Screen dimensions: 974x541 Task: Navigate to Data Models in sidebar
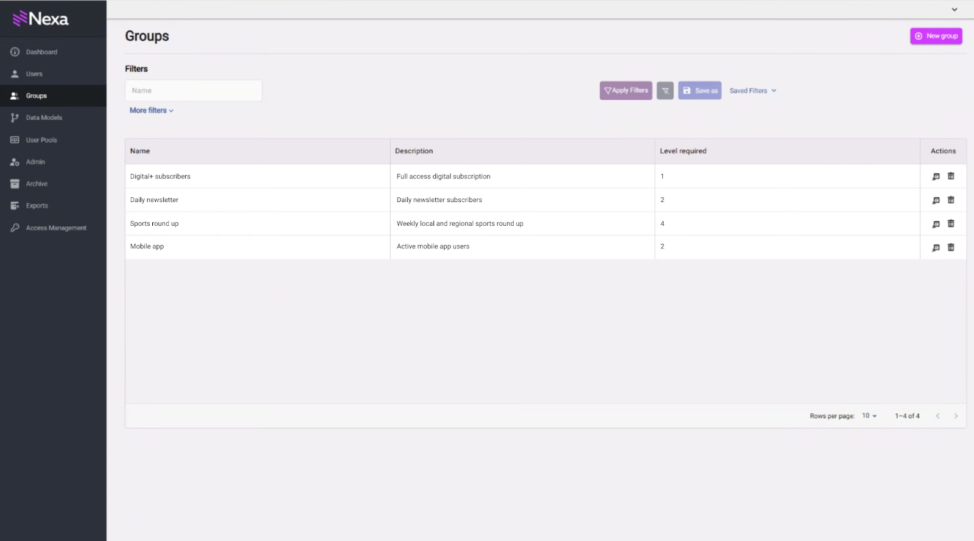click(44, 118)
